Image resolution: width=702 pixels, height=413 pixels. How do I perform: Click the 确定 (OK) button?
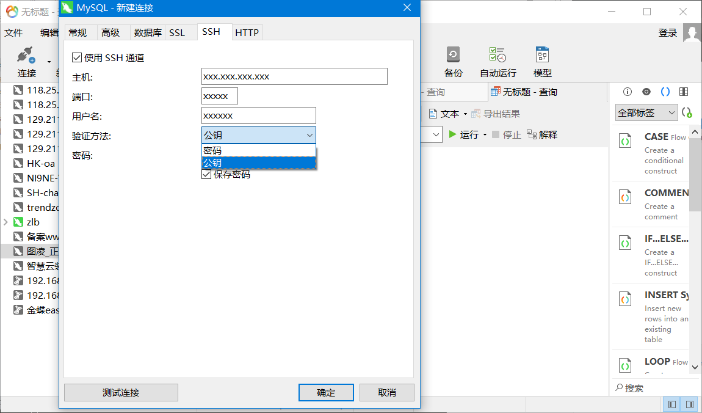(x=326, y=392)
